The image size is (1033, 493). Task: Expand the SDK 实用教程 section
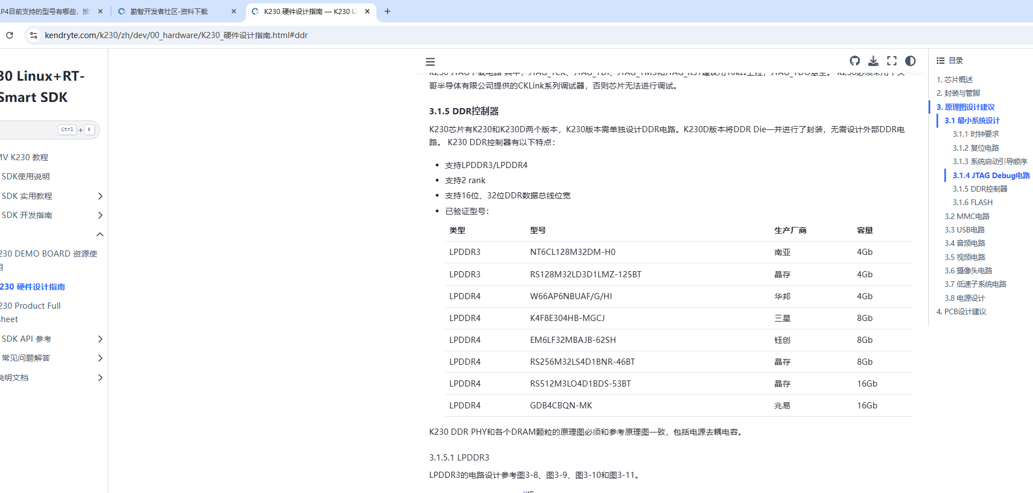100,196
